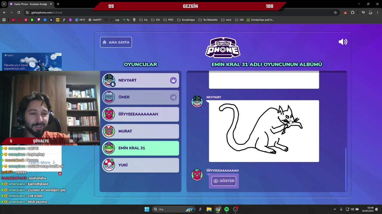
Task: Open site information icon in address bar
Action: tap(27, 12)
